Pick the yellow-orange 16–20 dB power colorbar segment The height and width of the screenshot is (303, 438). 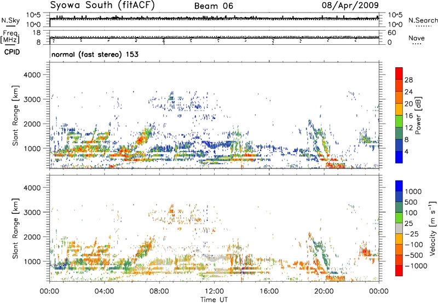399,109
